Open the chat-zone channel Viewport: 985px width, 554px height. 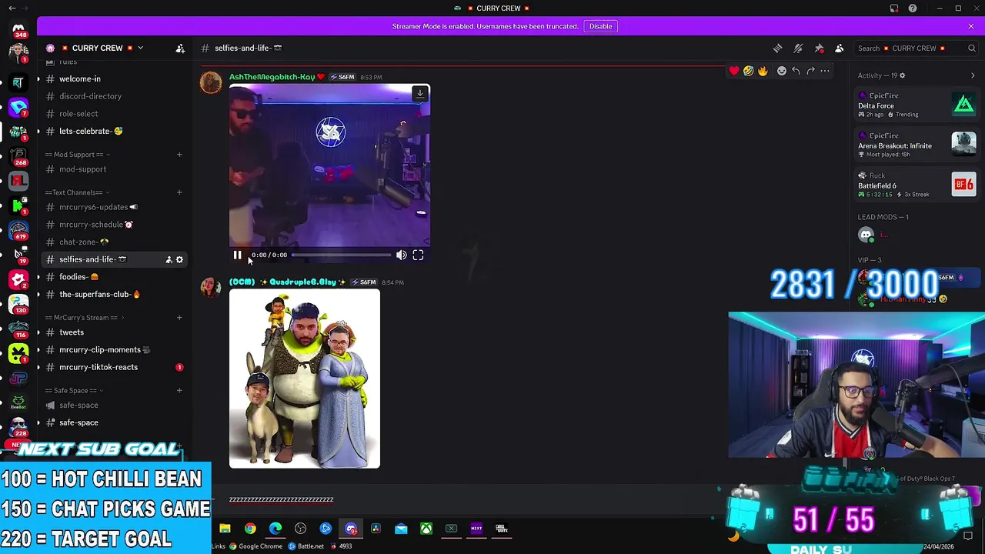115,242
